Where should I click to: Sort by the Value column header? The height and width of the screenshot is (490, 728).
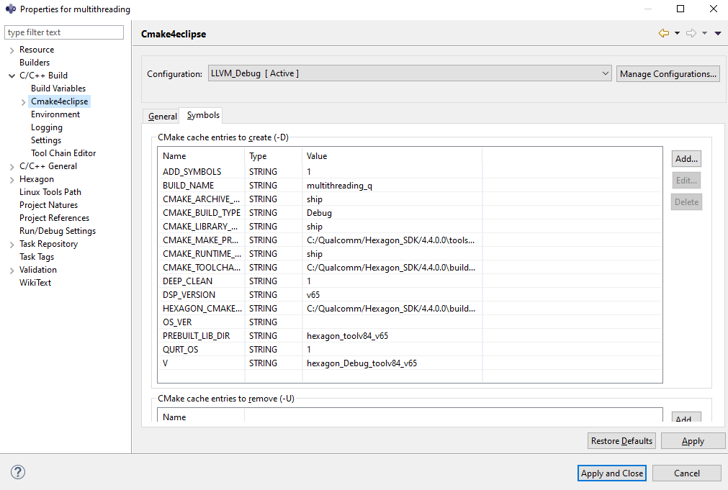(x=392, y=156)
